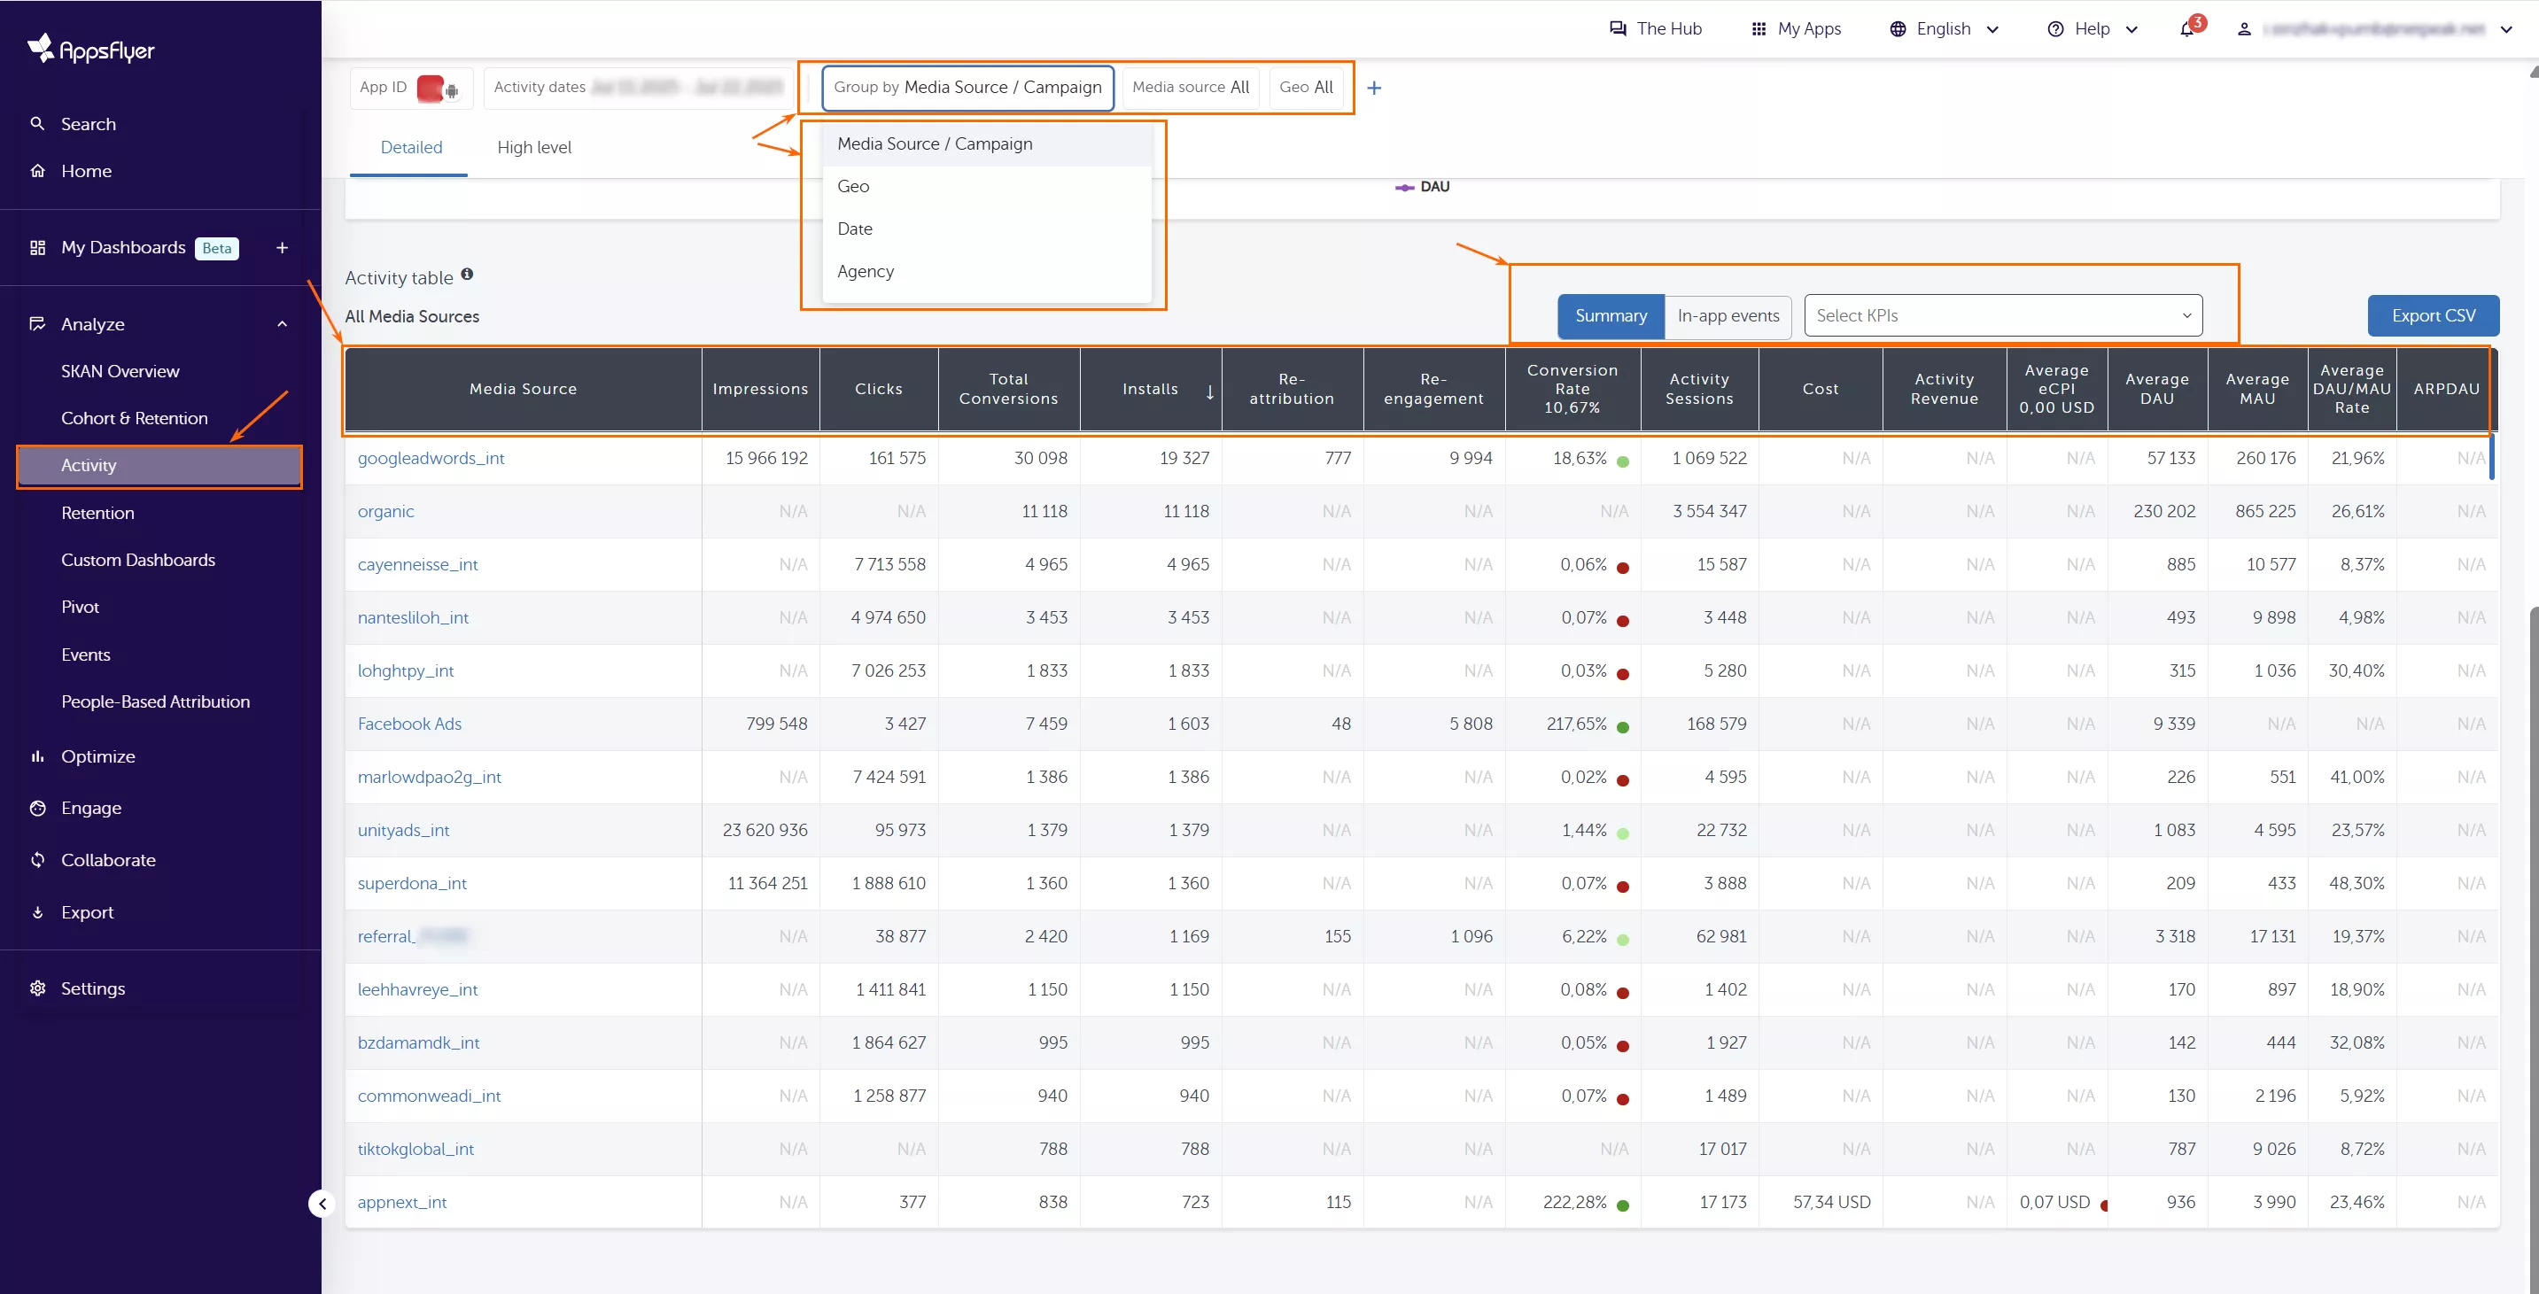This screenshot has width=2539, height=1294.
Task: Click the Conversion Rate column header
Action: tap(1572, 390)
